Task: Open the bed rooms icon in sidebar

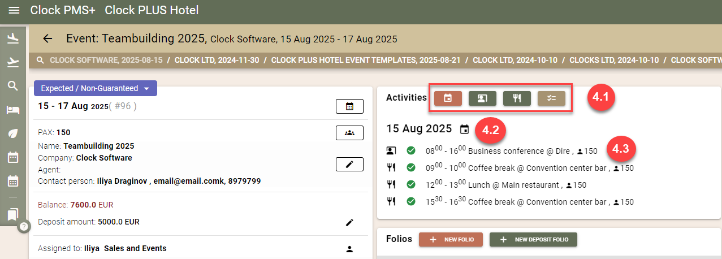Action: coord(12,110)
